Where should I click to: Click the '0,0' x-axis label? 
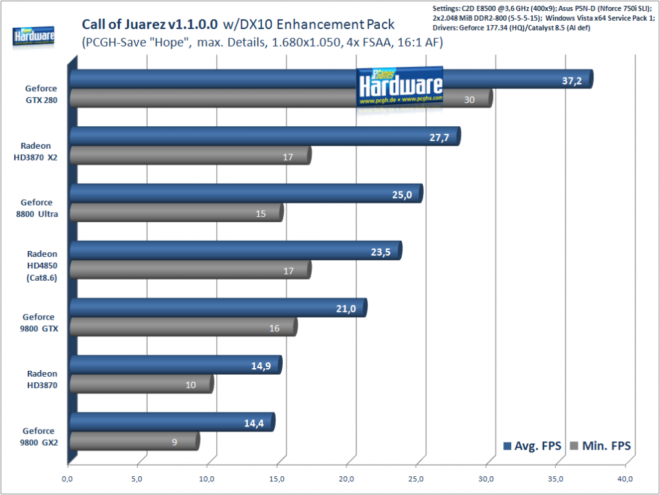point(67,479)
